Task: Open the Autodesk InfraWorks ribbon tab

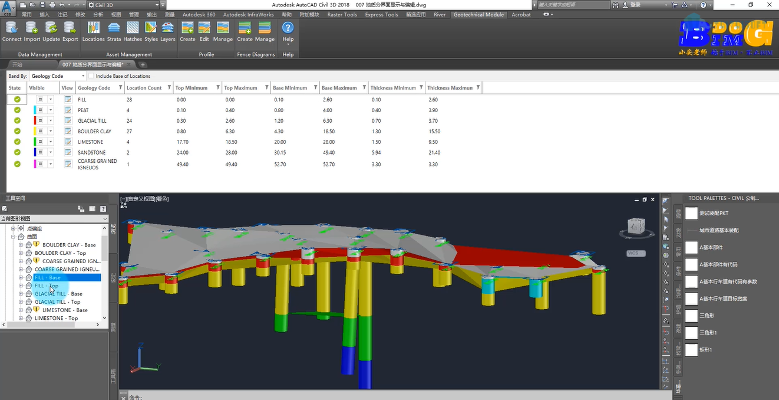Action: 248,14
